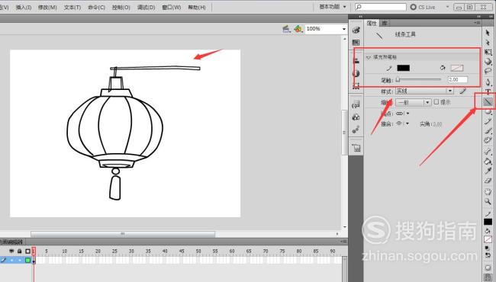Open the 帮助(H) menu

(x=196, y=7)
